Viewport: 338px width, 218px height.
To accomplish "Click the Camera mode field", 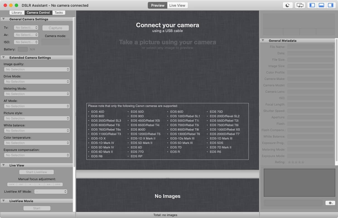I will click(x=55, y=42).
